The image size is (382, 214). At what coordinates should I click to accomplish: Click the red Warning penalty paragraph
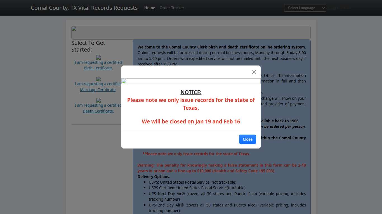pos(221,168)
